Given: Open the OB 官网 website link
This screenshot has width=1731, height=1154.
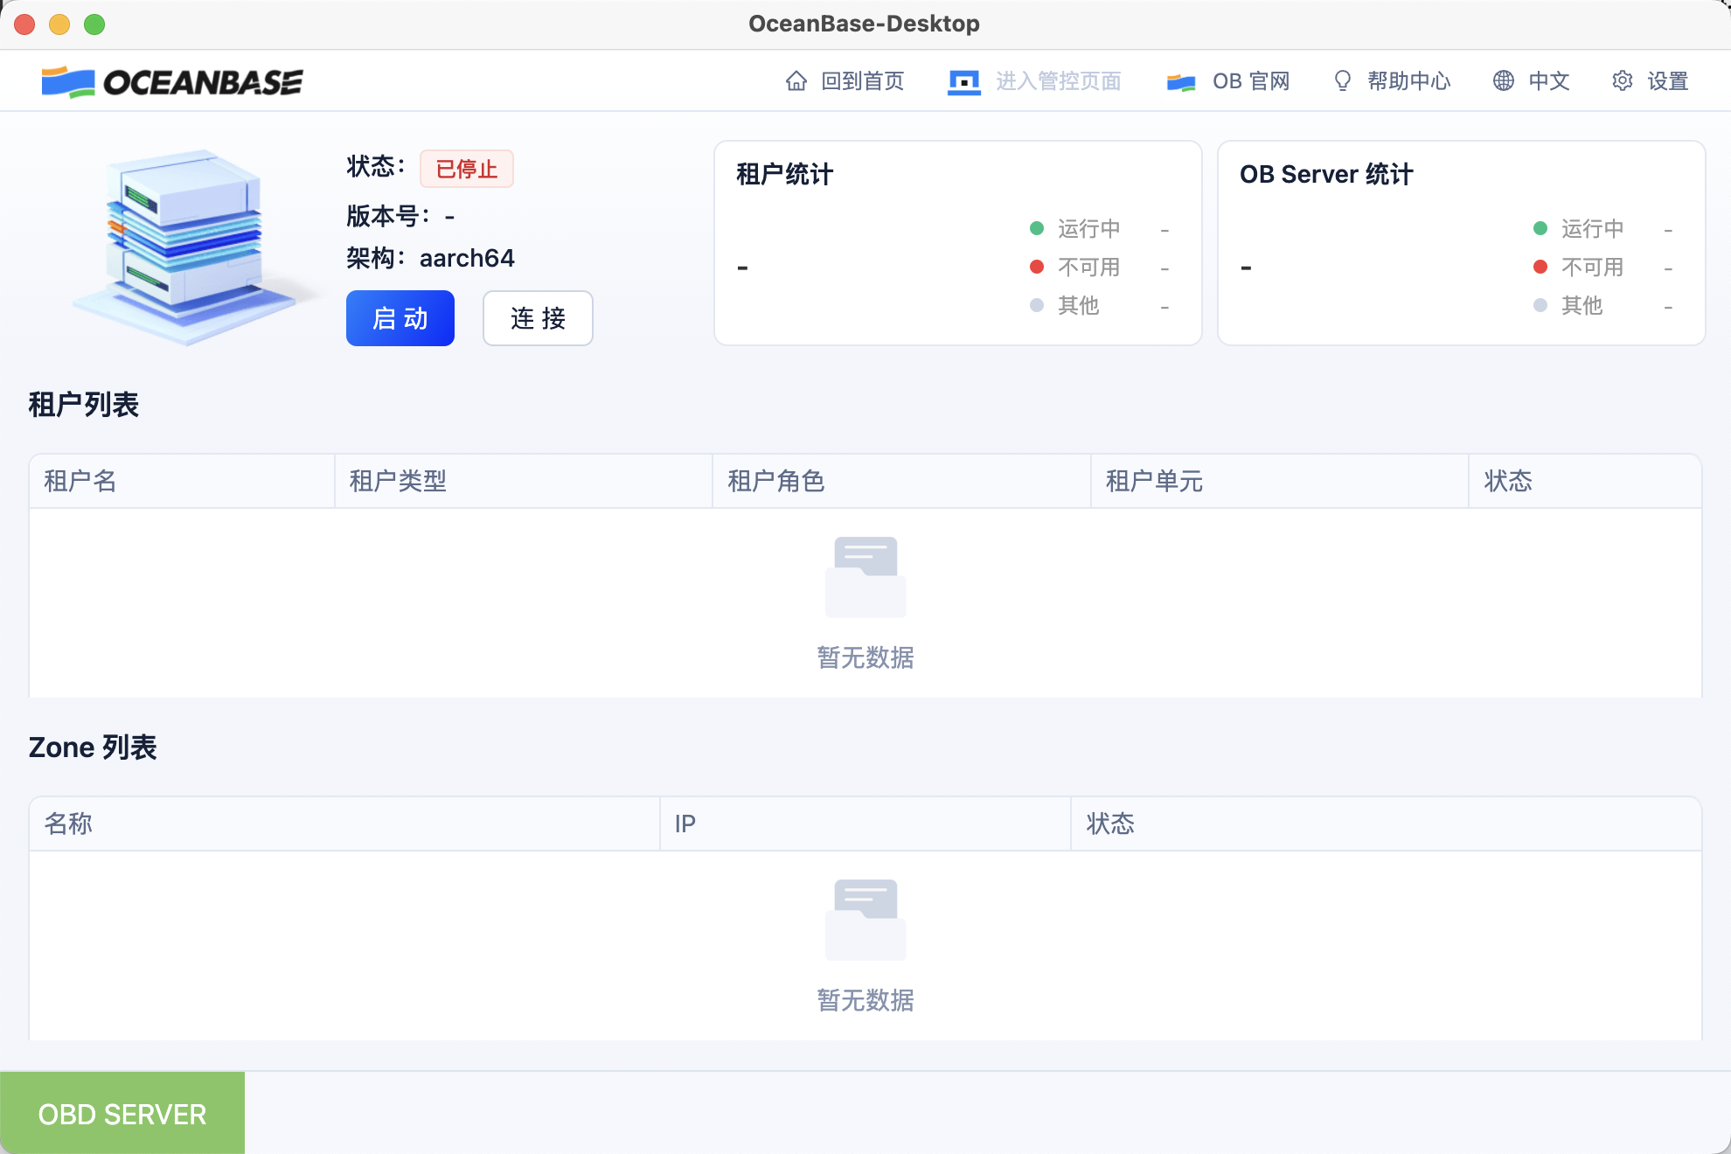Looking at the screenshot, I should pos(1250,81).
